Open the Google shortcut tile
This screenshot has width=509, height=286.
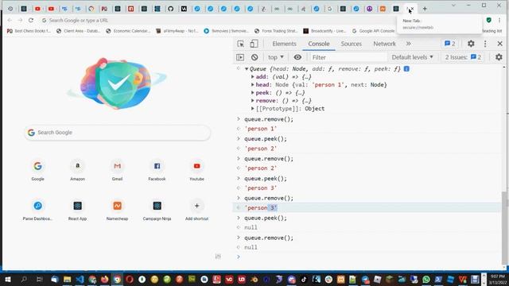pyautogui.click(x=37, y=170)
